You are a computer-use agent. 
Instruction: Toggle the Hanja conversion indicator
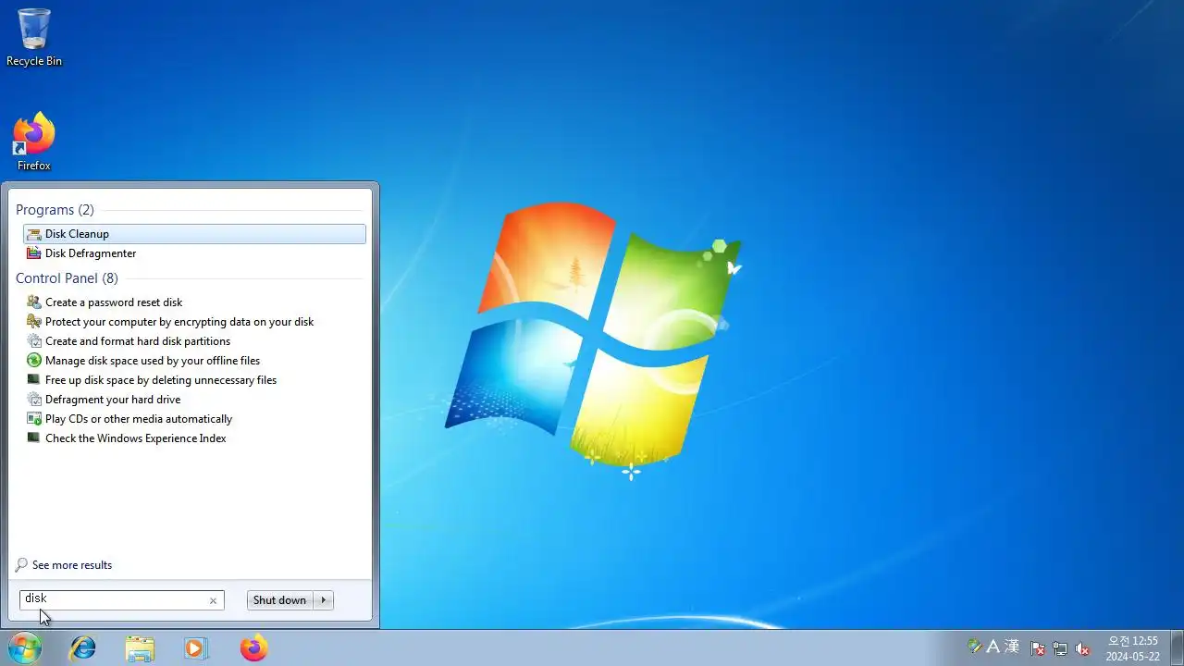[x=1012, y=647]
